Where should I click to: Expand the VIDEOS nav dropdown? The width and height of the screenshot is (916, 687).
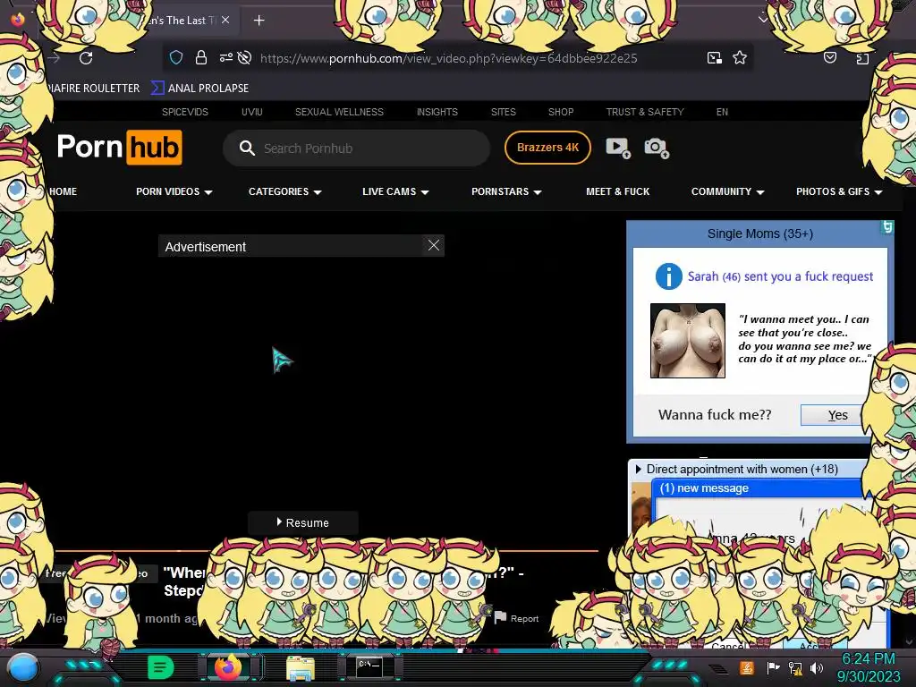click(174, 191)
